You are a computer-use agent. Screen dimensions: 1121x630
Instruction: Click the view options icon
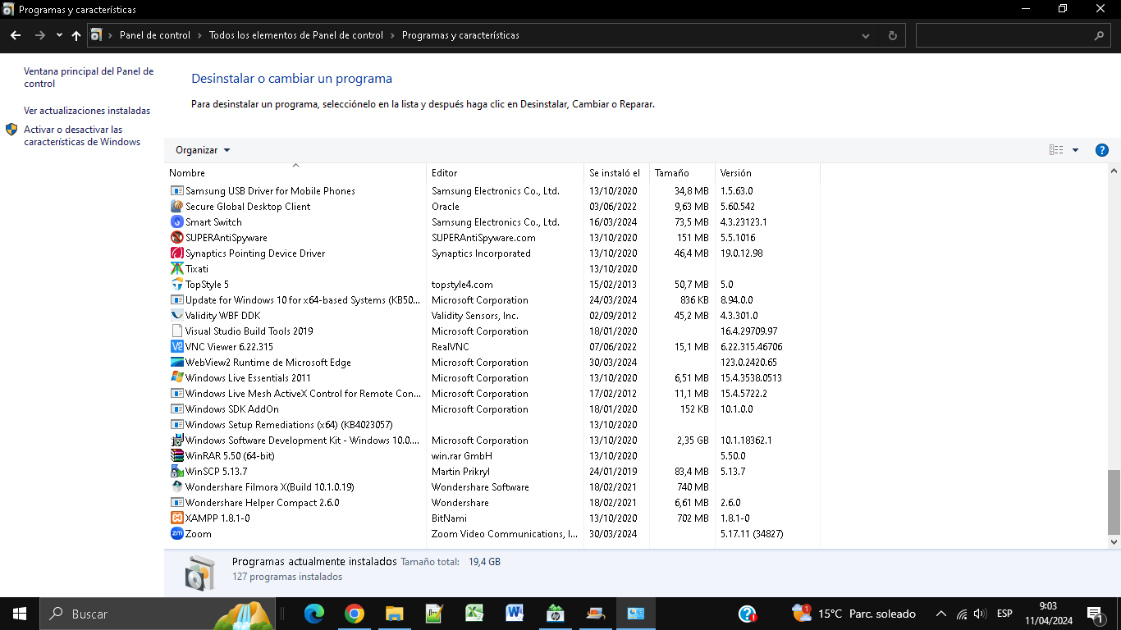[1056, 150]
